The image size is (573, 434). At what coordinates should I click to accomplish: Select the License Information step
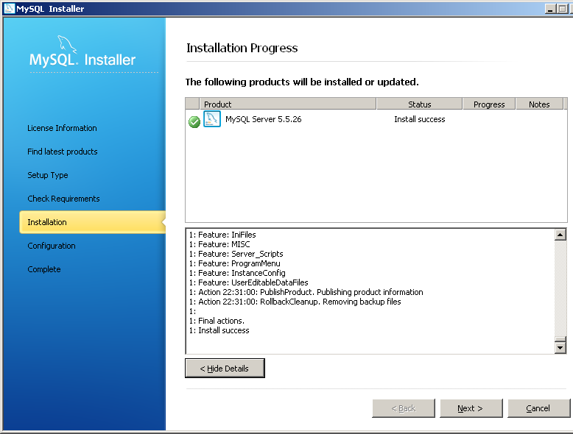(x=62, y=128)
